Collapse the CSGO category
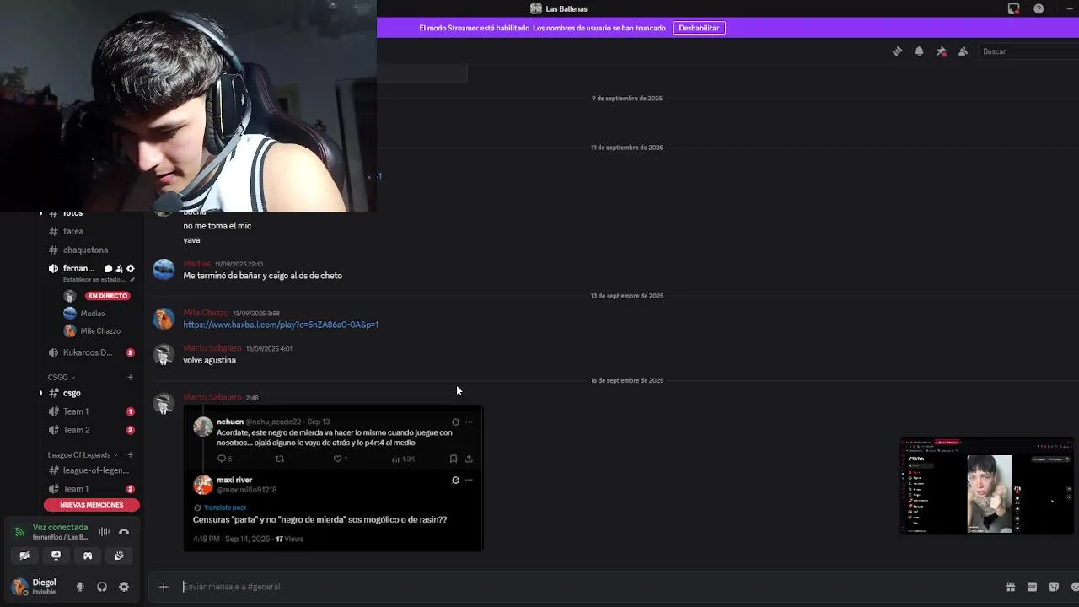The image size is (1079, 607). tap(62, 378)
